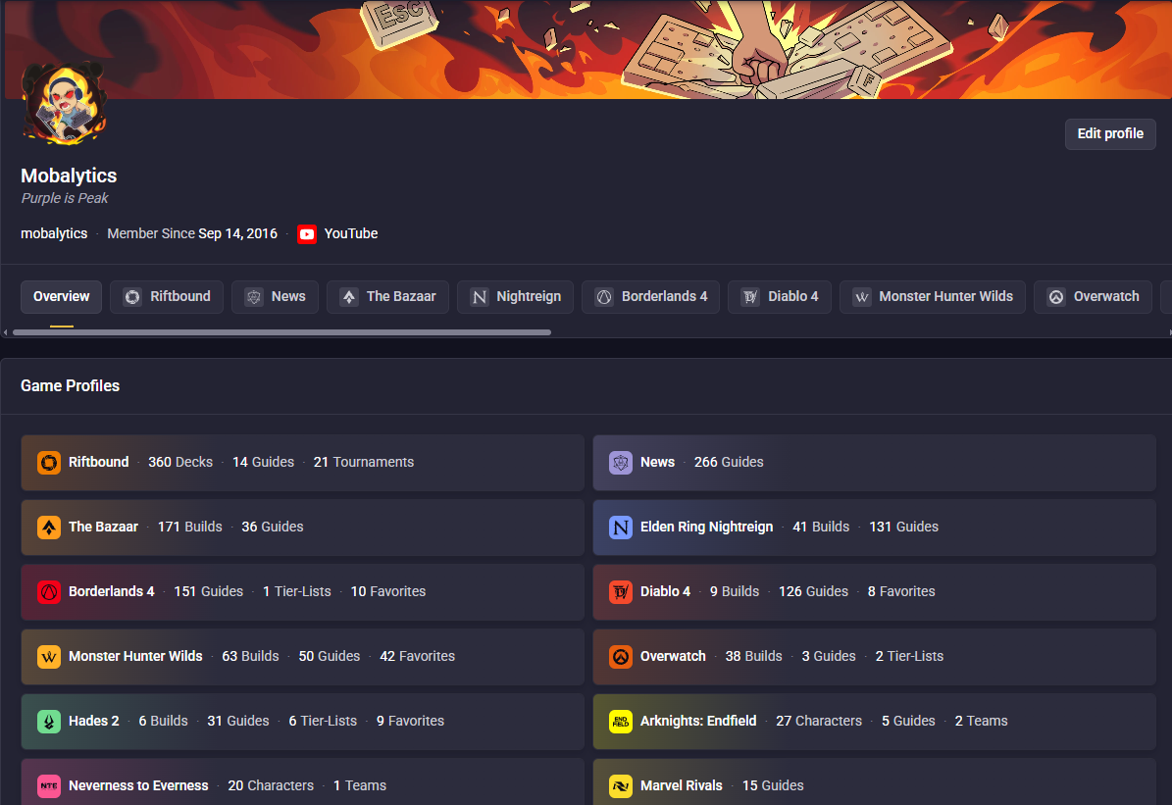The width and height of the screenshot is (1172, 805).
Task: Click The Bazaar icon in tab bar
Action: (349, 297)
